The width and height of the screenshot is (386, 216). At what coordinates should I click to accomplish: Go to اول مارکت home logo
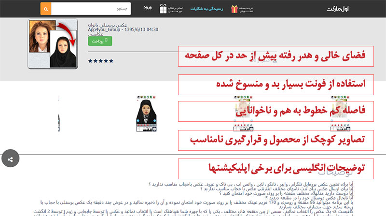[337, 9]
